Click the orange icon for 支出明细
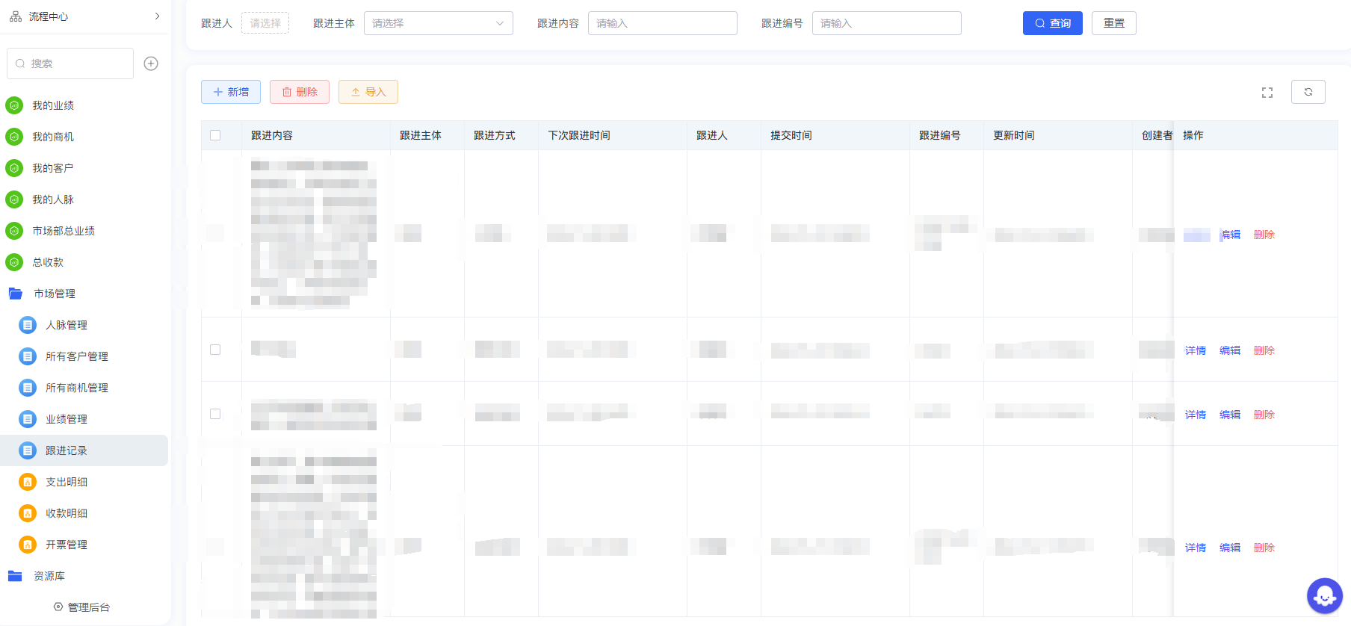The image size is (1351, 626). tap(28, 482)
